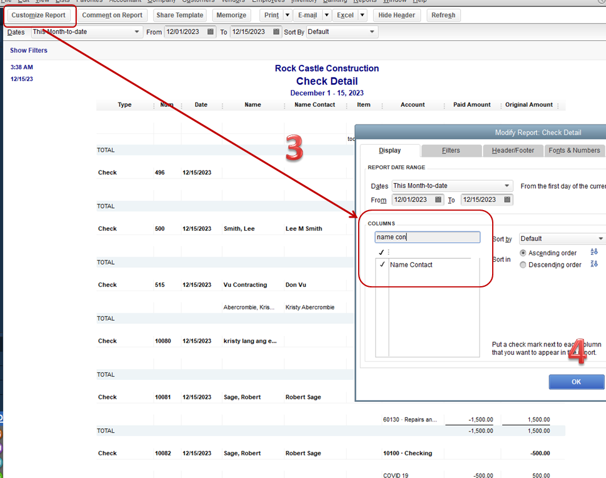Click the Excel button

point(345,15)
